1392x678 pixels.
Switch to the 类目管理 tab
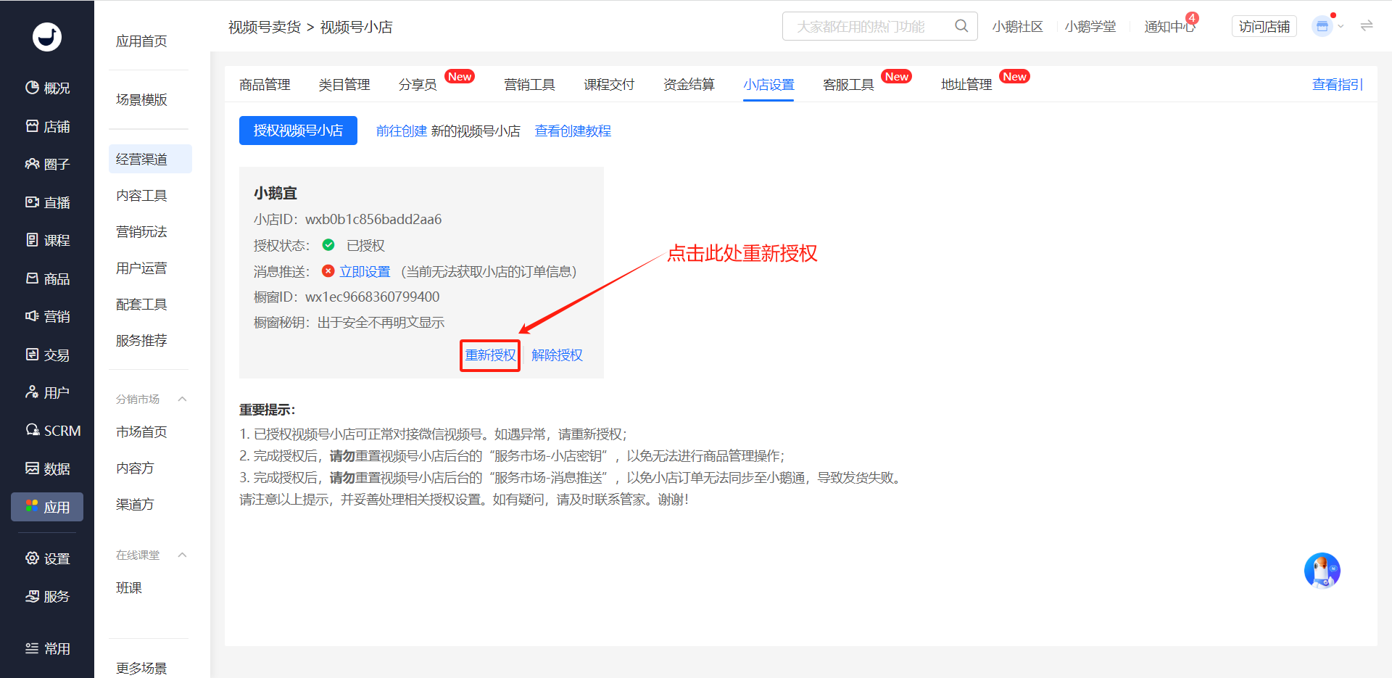pyautogui.click(x=344, y=85)
